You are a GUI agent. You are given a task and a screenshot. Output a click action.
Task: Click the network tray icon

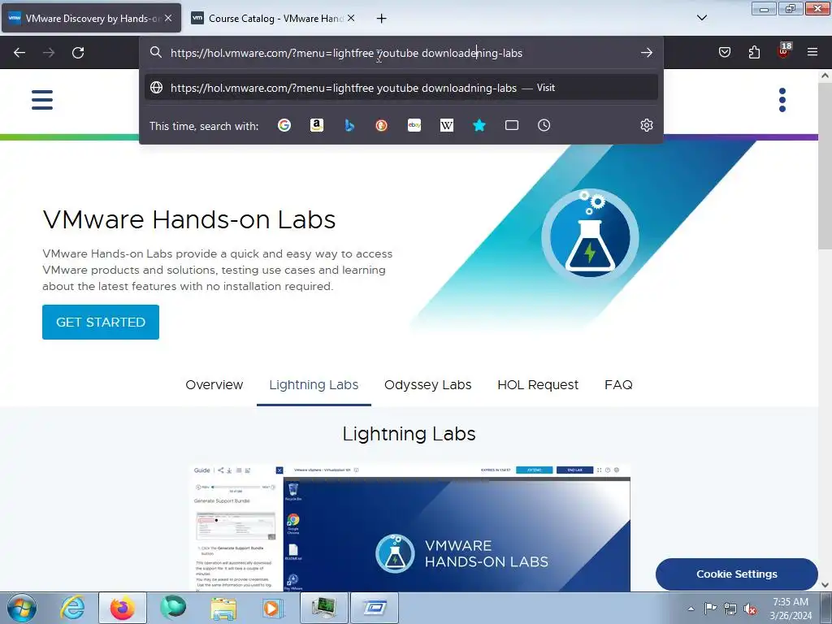(x=730, y=609)
